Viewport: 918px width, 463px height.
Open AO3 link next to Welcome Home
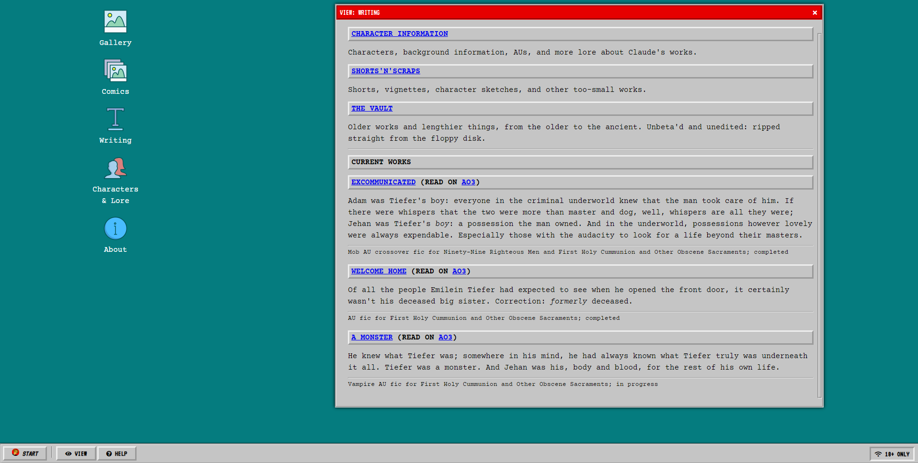pyautogui.click(x=459, y=271)
